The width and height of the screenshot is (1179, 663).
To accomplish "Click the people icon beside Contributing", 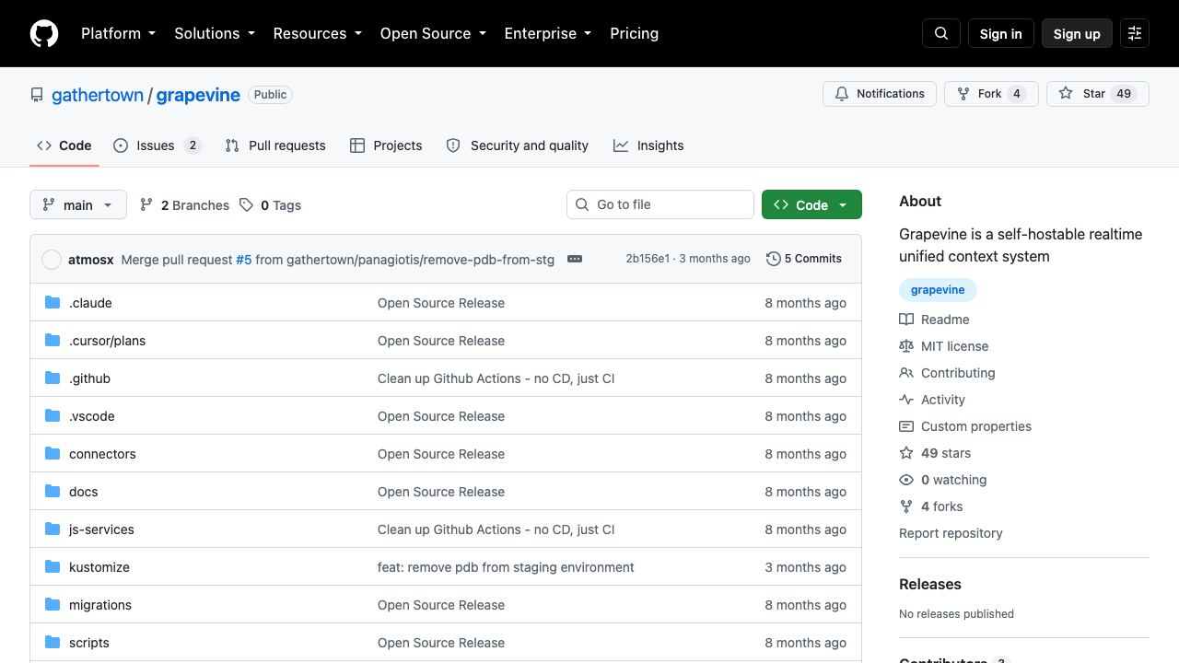I will (906, 373).
